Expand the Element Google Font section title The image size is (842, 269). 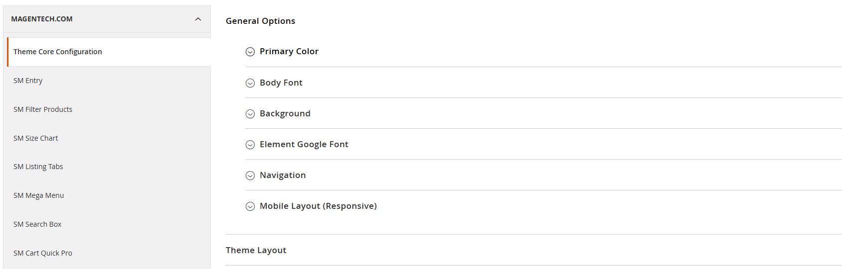click(x=304, y=144)
